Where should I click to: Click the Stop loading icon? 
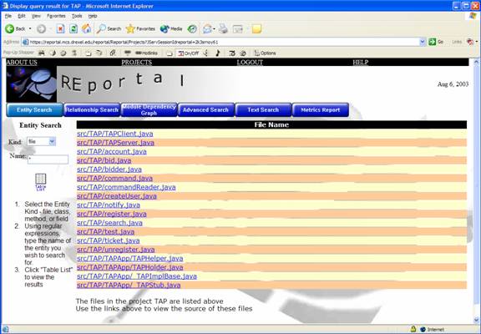coord(60,29)
